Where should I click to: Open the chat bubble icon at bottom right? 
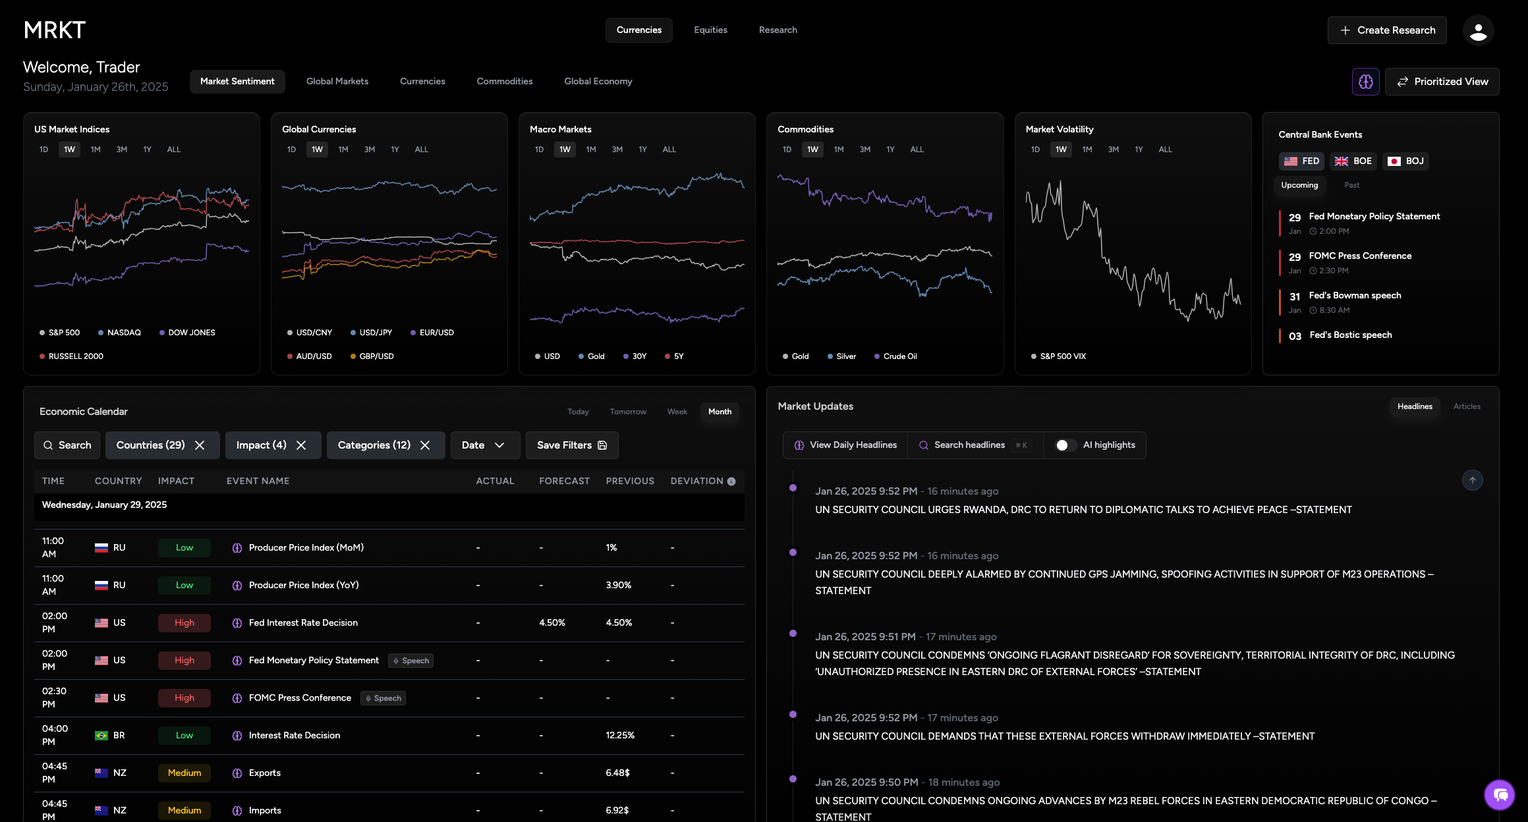tap(1500, 795)
